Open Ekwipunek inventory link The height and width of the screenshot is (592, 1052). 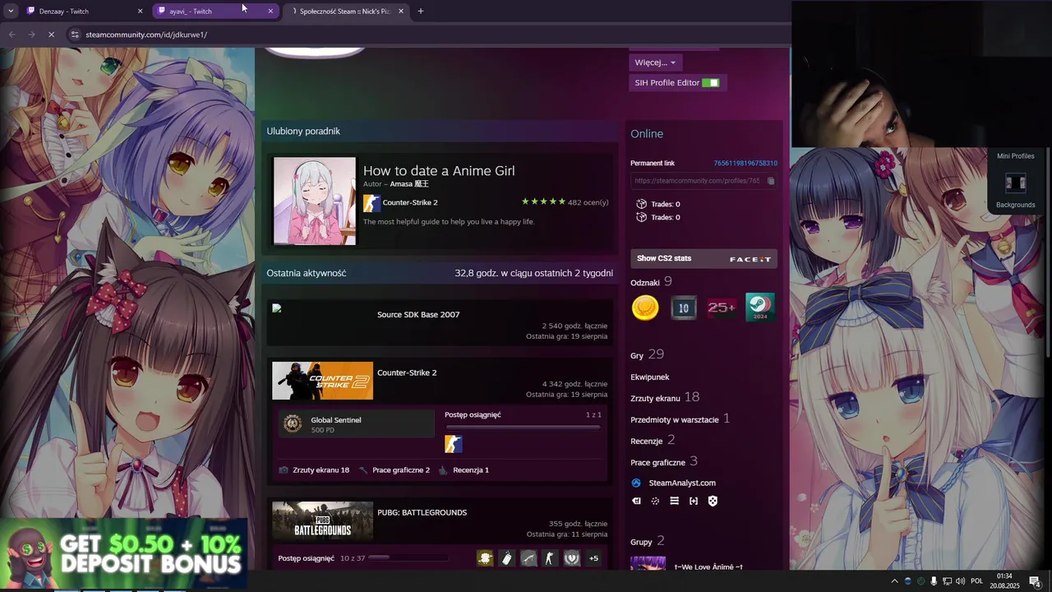coord(650,377)
